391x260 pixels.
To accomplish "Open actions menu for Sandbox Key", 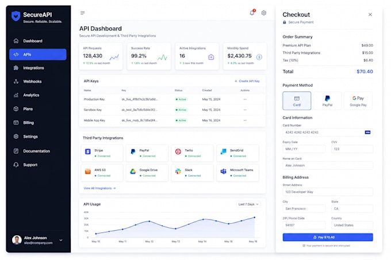I will pos(245,110).
